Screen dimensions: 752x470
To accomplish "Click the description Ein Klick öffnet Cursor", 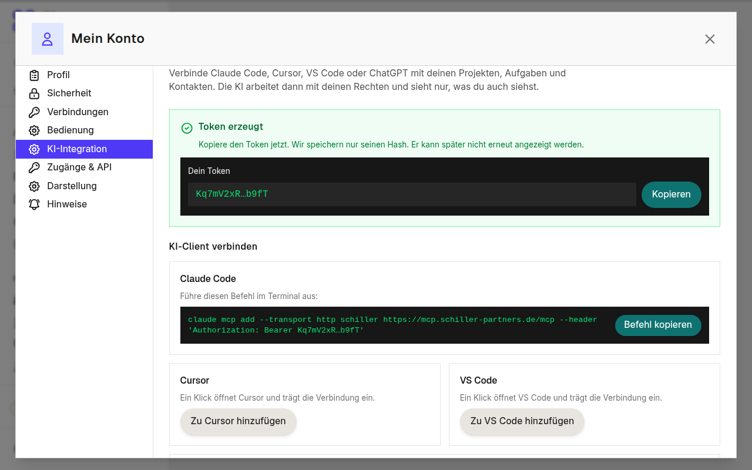I will tap(277, 398).
